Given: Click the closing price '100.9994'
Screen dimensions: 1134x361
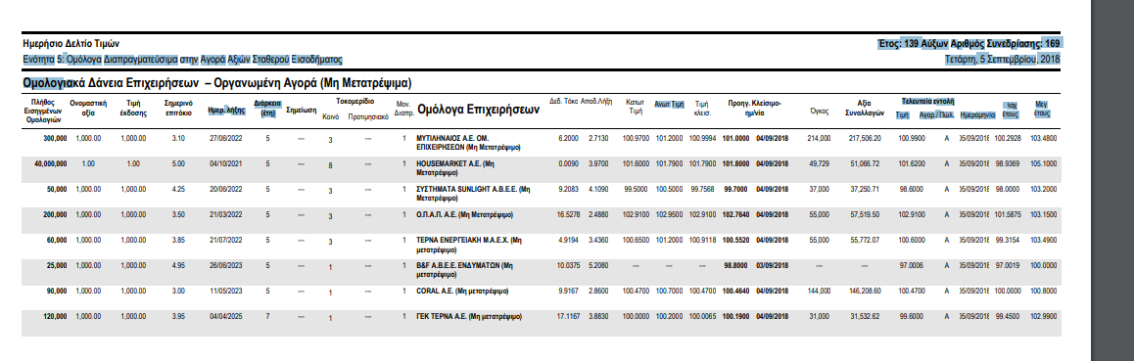Looking at the screenshot, I should click(702, 137).
